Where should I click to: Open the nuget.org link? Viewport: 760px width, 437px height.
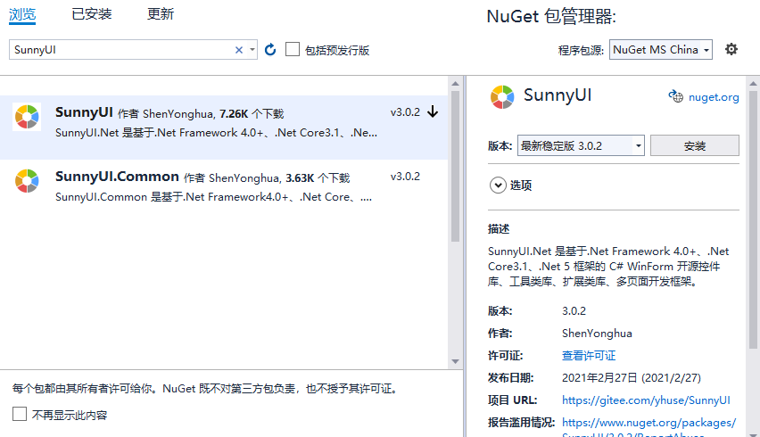[x=714, y=97]
